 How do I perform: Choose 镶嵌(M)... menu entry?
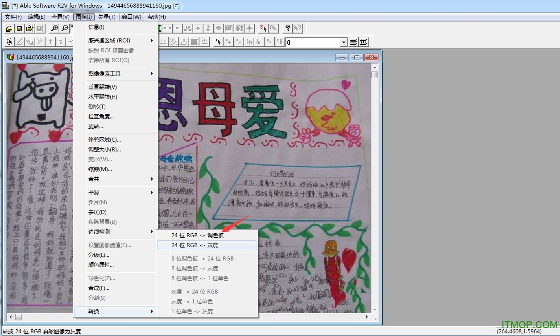[x=115, y=169]
